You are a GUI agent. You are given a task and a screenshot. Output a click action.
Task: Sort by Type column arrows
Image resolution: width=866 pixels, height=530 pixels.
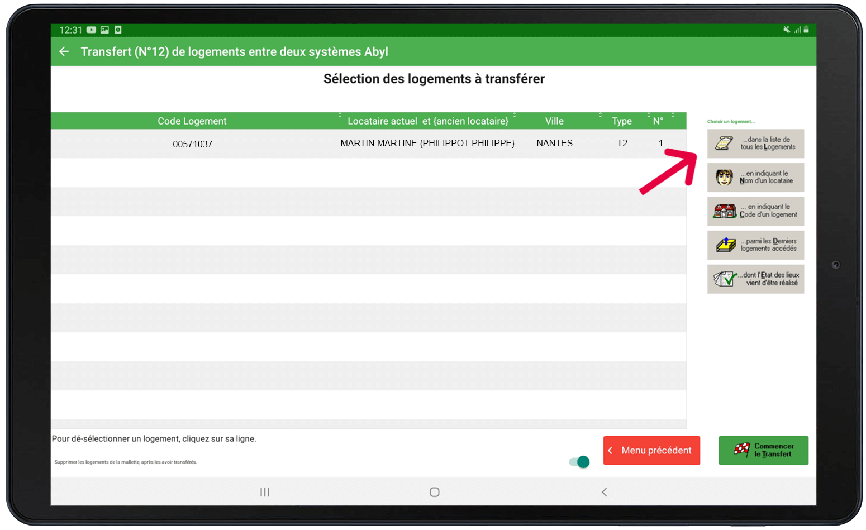pyautogui.click(x=649, y=116)
